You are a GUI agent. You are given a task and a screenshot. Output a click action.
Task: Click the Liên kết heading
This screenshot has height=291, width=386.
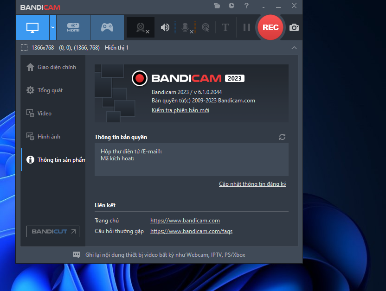(105, 205)
